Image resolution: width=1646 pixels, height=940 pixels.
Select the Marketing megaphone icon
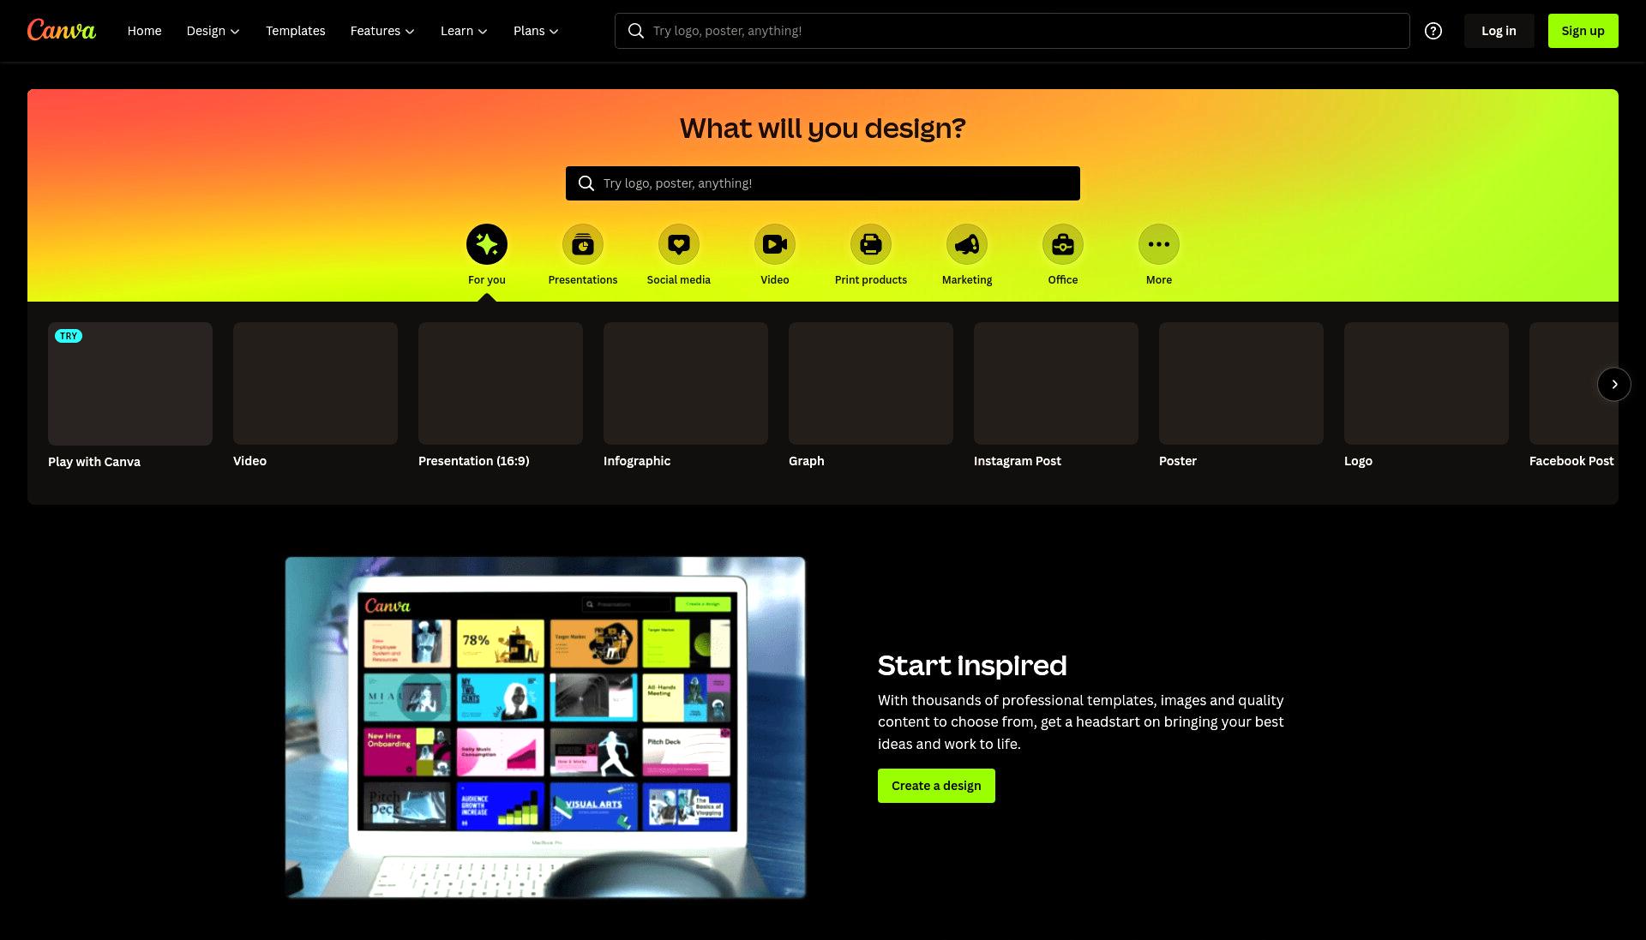pyautogui.click(x=967, y=245)
